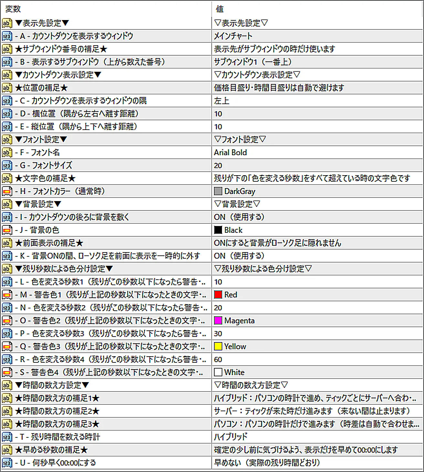Click the Red warning color swatch
Viewport: 424px width, 472px height.
pyautogui.click(x=218, y=295)
